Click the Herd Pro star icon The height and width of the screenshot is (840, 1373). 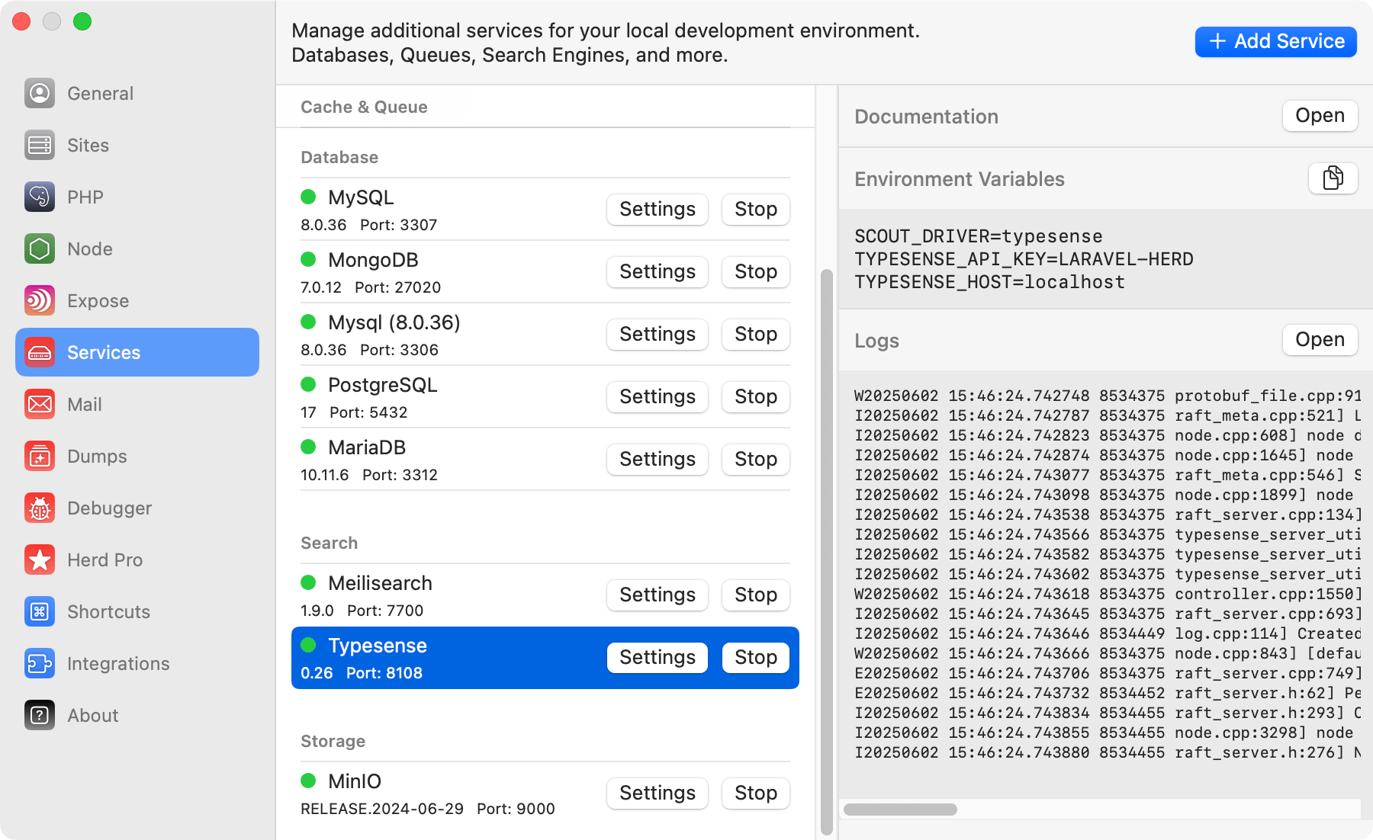click(40, 559)
